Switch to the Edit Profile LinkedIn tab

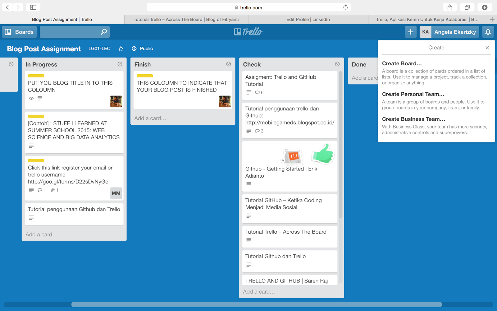pyautogui.click(x=308, y=19)
